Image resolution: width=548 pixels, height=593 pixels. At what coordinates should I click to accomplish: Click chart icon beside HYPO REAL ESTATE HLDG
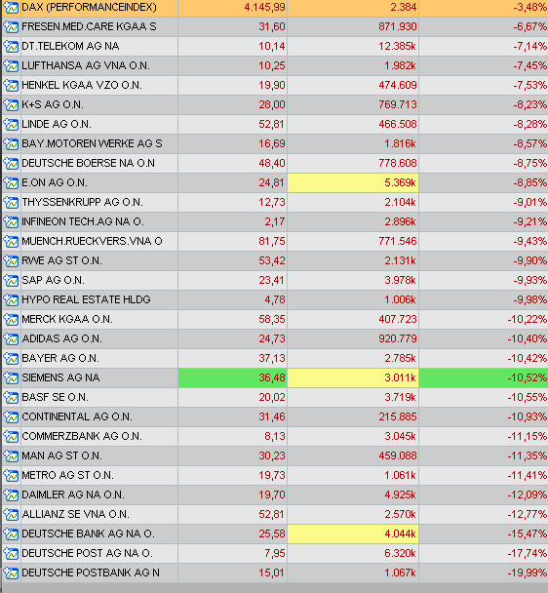(12, 299)
